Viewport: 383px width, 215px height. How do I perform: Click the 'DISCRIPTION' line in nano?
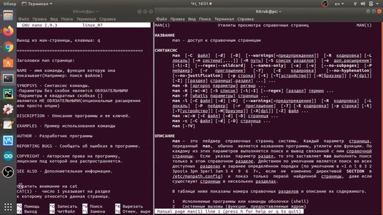pos(73,116)
